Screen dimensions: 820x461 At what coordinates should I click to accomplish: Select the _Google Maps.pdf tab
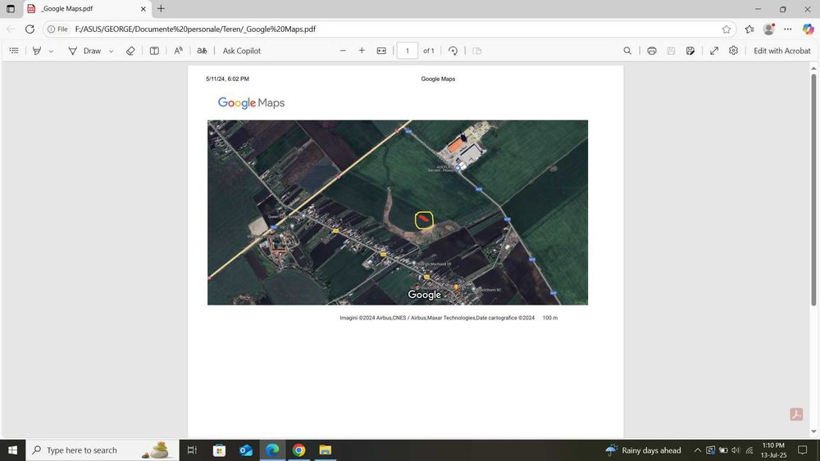tap(88, 9)
